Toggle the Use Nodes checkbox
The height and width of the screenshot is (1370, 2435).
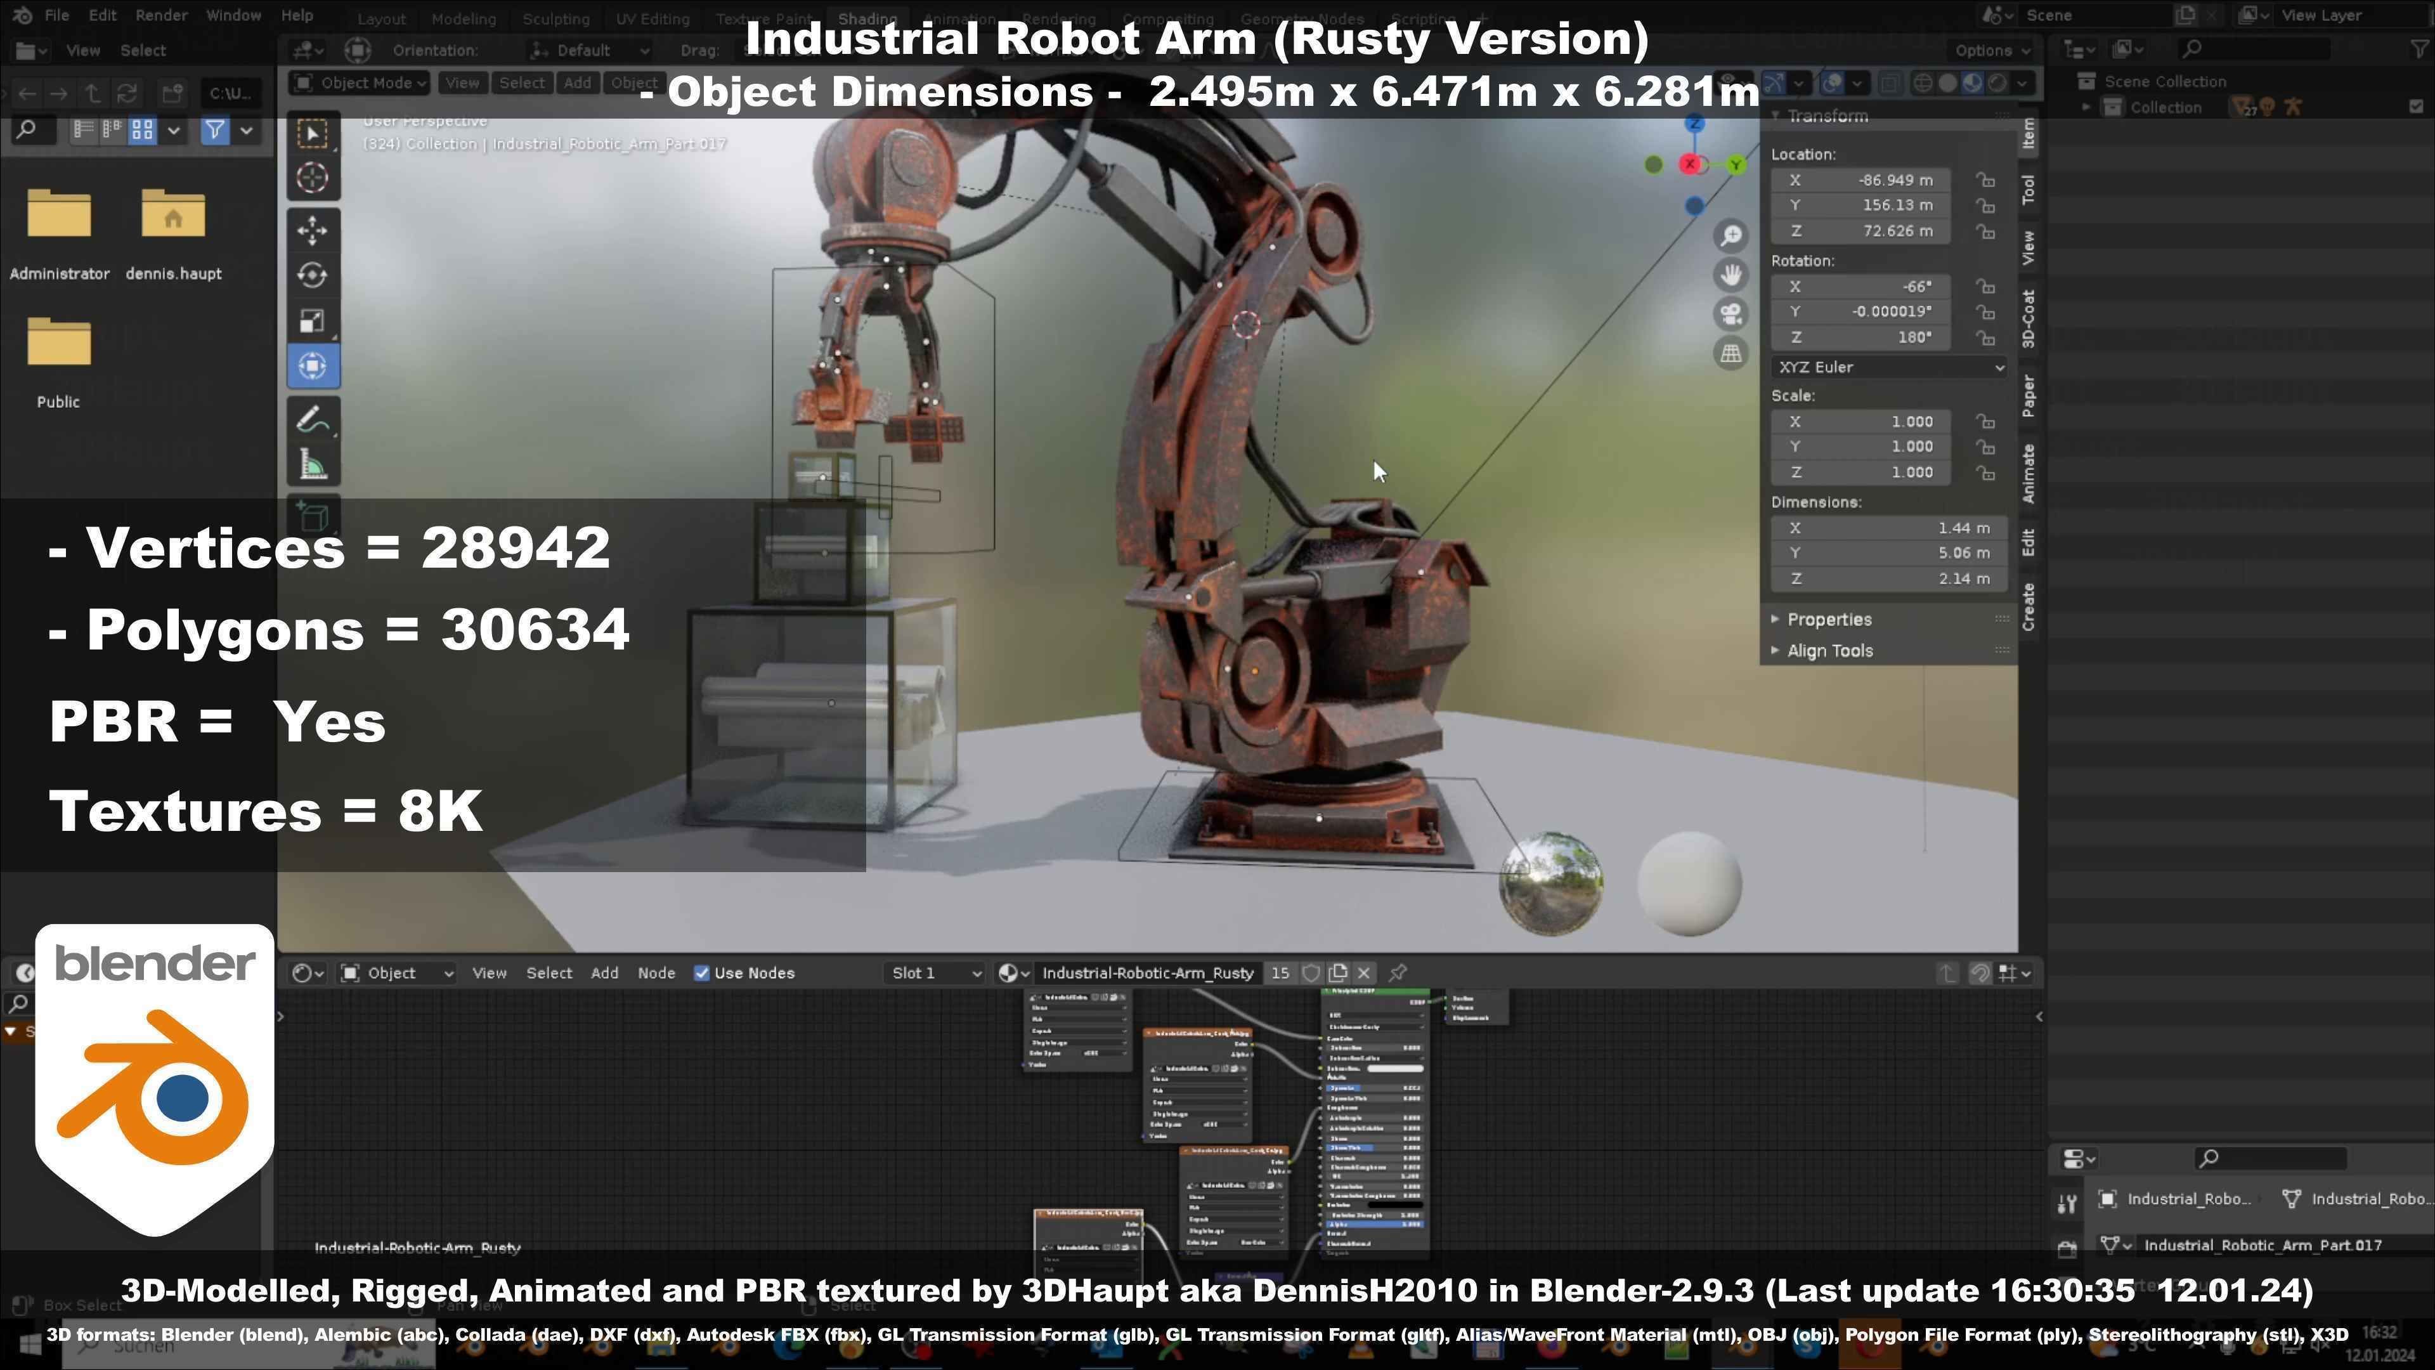point(701,973)
